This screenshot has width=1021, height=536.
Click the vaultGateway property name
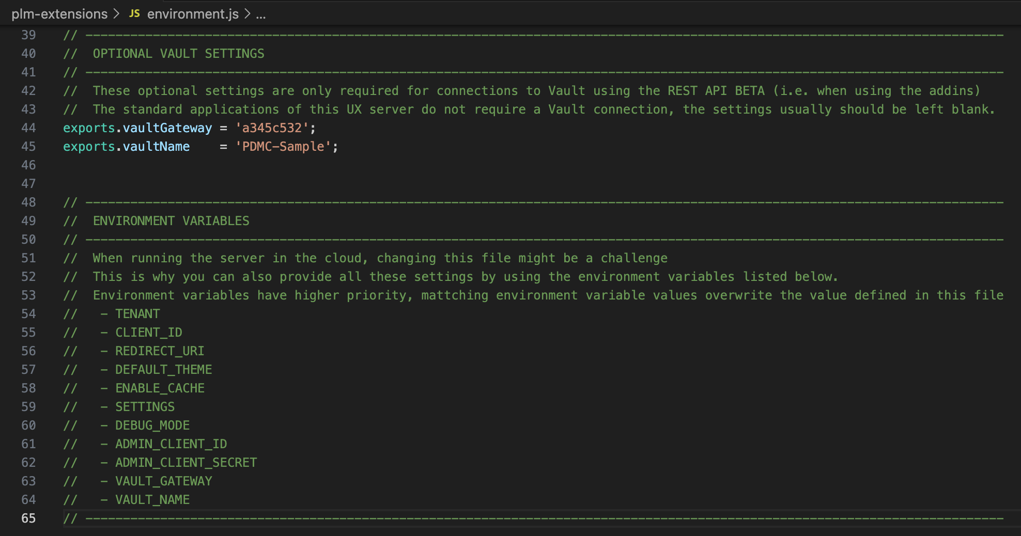click(x=167, y=128)
